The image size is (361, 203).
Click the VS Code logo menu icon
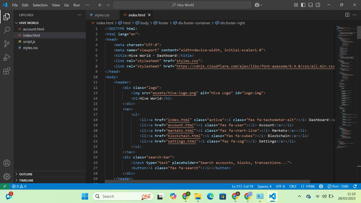click(x=5, y=5)
